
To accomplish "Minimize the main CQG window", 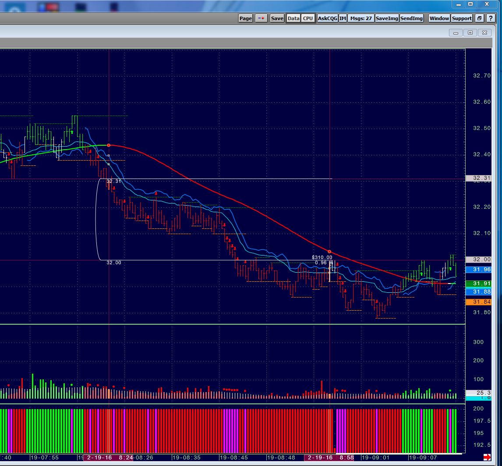I will [x=459, y=4].
